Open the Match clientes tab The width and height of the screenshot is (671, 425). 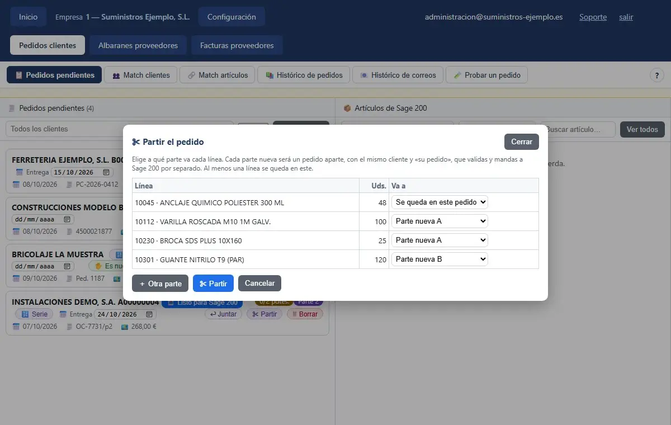(x=141, y=75)
